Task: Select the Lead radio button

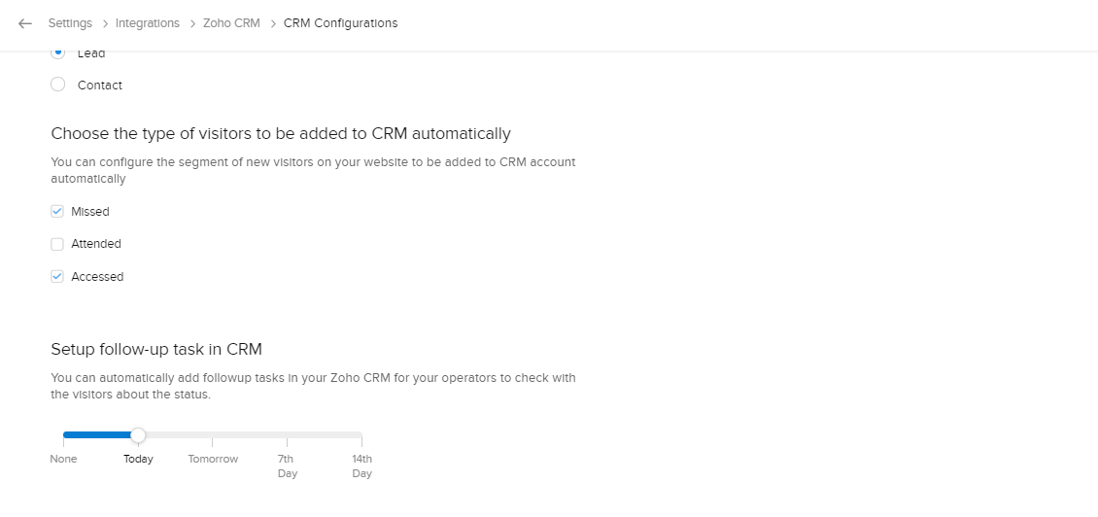Action: point(57,53)
